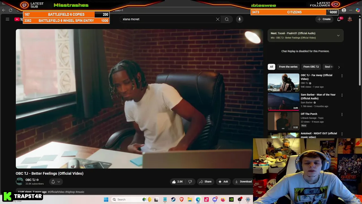
Task: Open Discord from the taskbar
Action: (215, 199)
